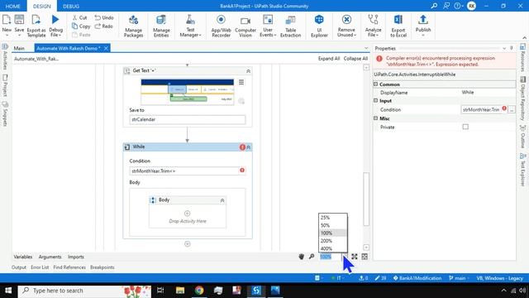Copy the selected activity
The height and width of the screenshot is (298, 529).
pos(81,26)
